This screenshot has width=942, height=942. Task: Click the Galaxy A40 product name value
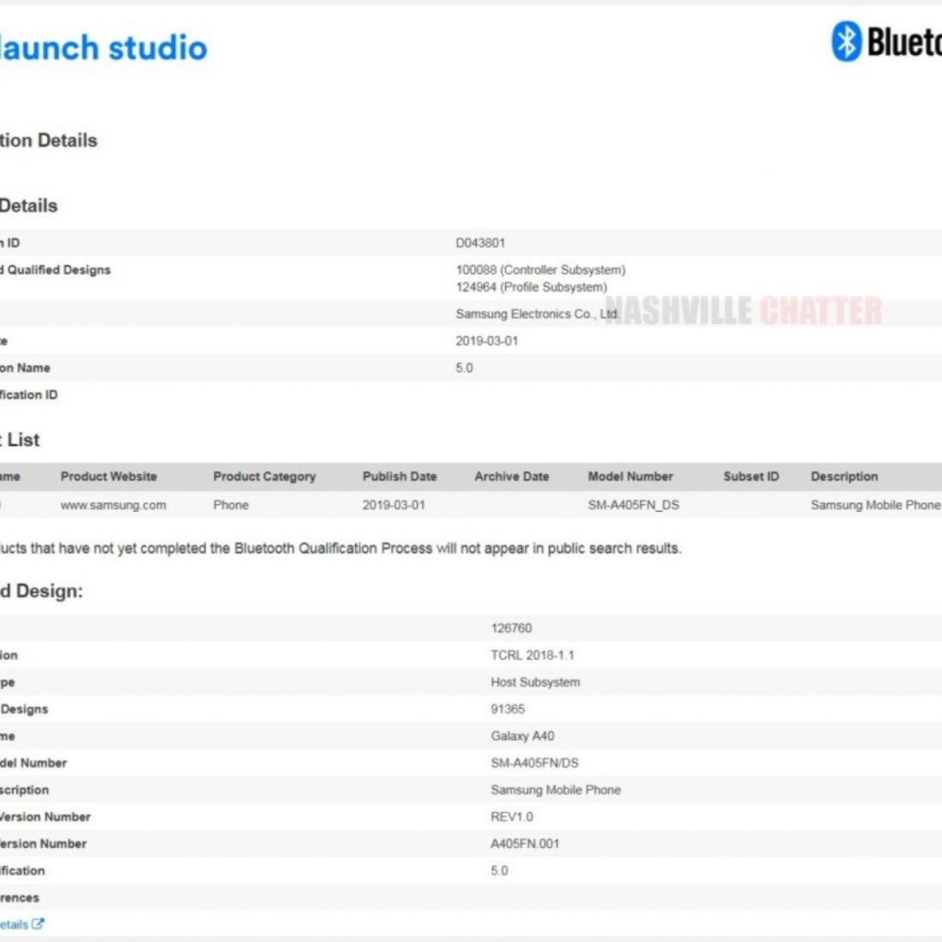522,736
